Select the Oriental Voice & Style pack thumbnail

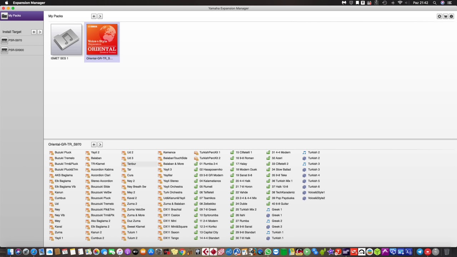click(x=102, y=39)
